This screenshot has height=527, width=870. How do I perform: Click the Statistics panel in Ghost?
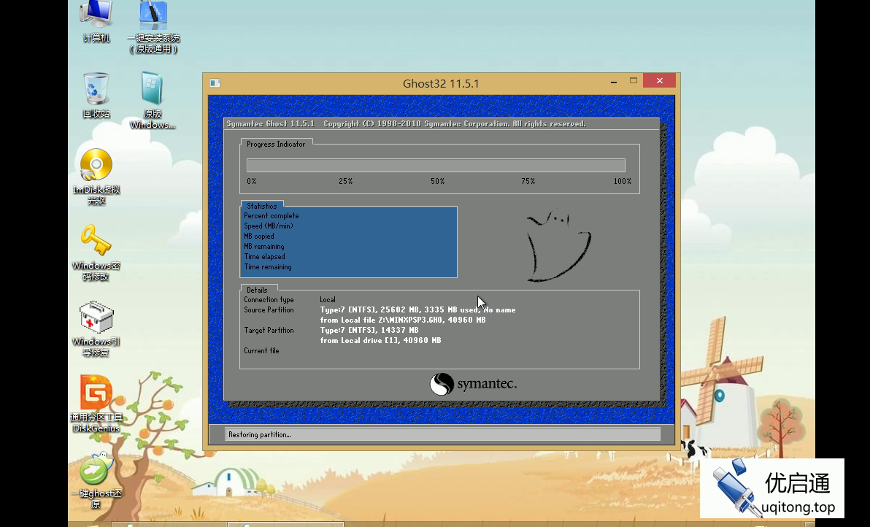coord(349,242)
